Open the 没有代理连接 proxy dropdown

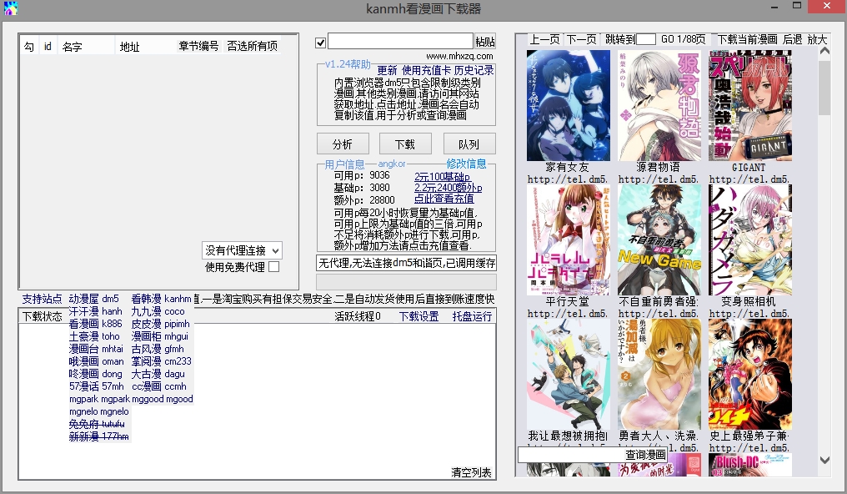click(242, 250)
